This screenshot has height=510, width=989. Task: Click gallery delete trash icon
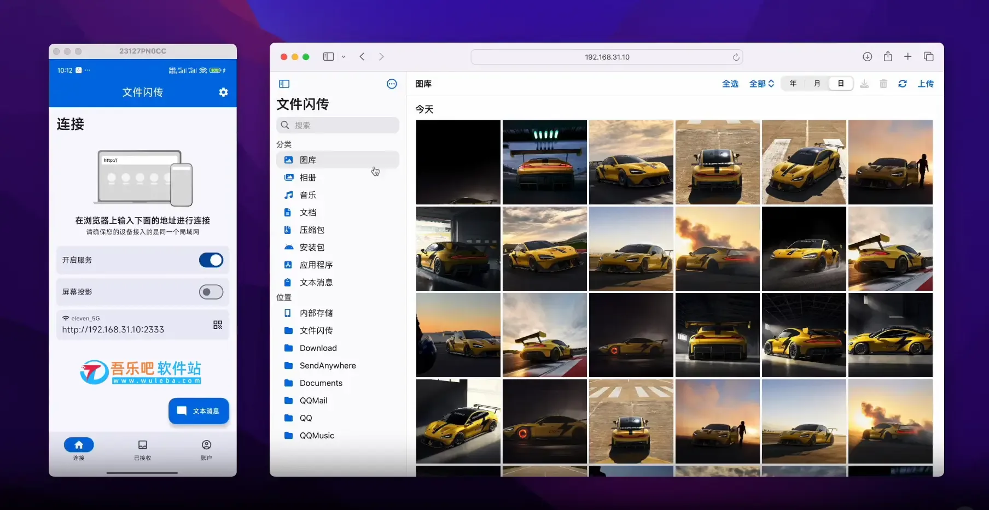883,84
